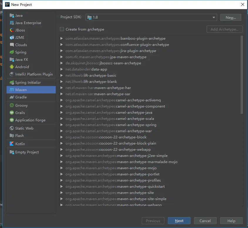Select cocoon-22-archetype-block-plain row
Screen dimensions: 248x228
[x=150, y=143]
